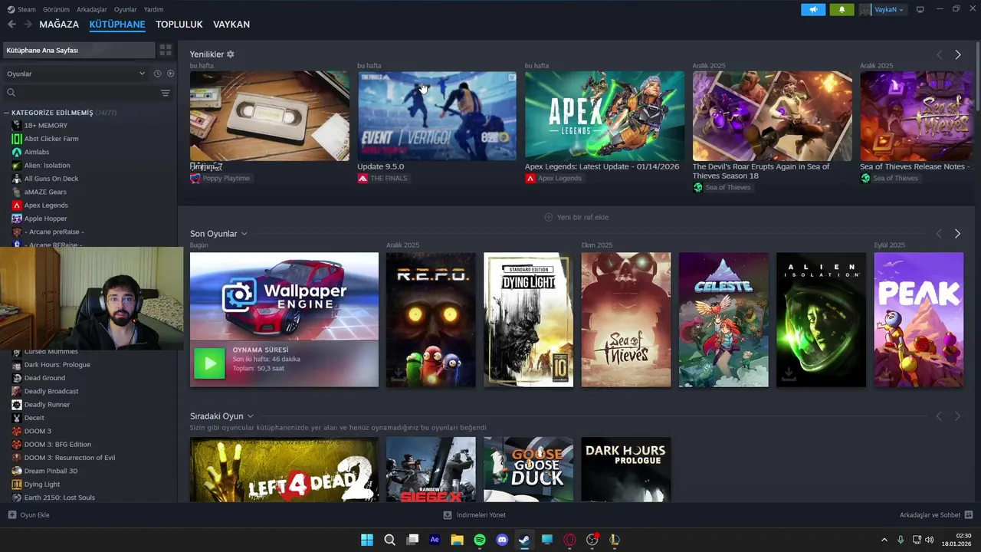The width and height of the screenshot is (981, 552).
Task: Go forward with the navigation forward arrow
Action: coord(28,25)
